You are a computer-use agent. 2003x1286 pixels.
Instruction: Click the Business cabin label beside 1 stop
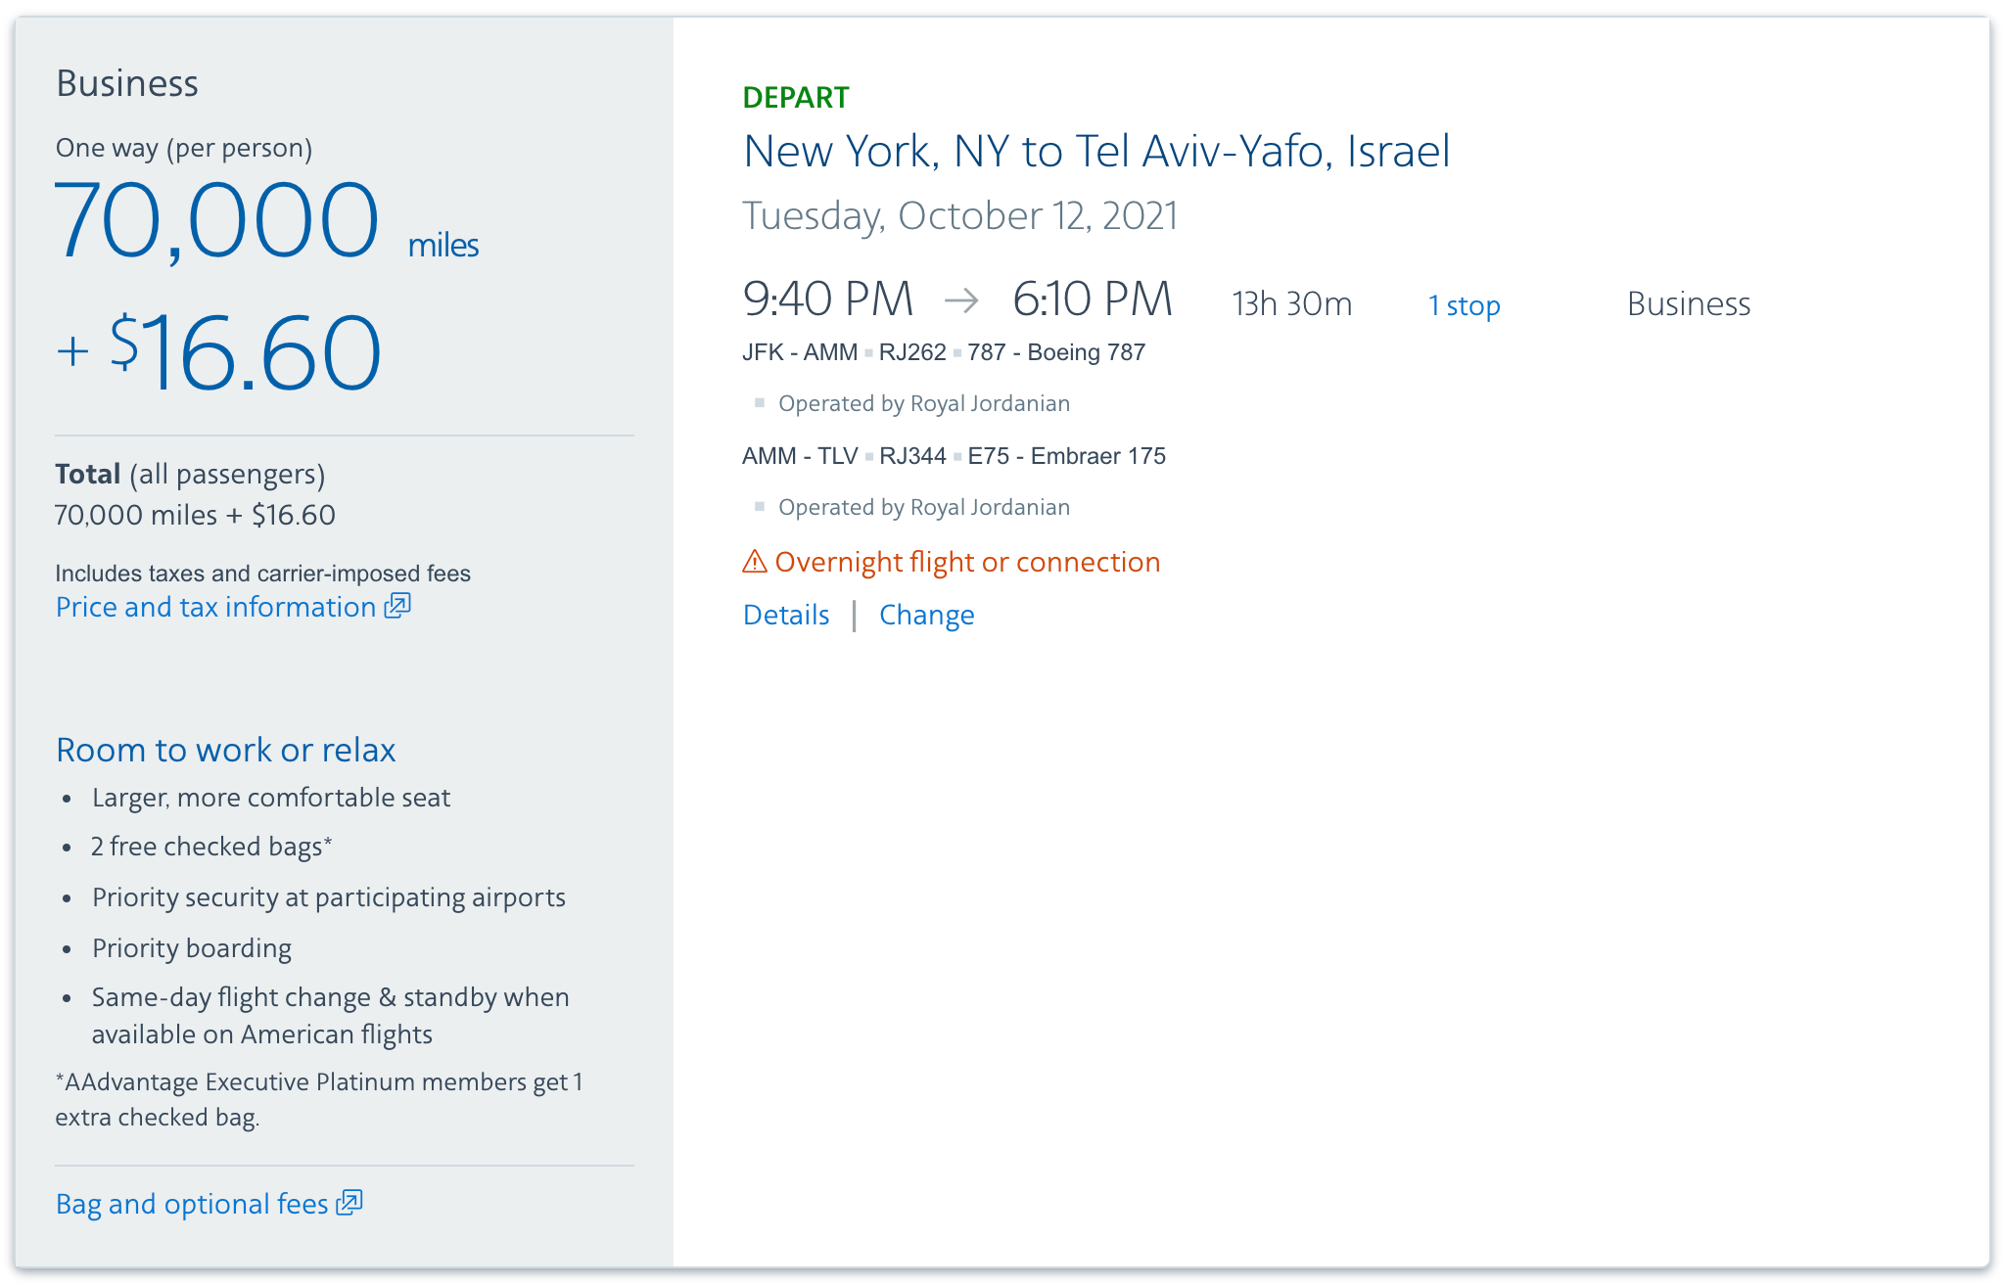coord(1689,304)
